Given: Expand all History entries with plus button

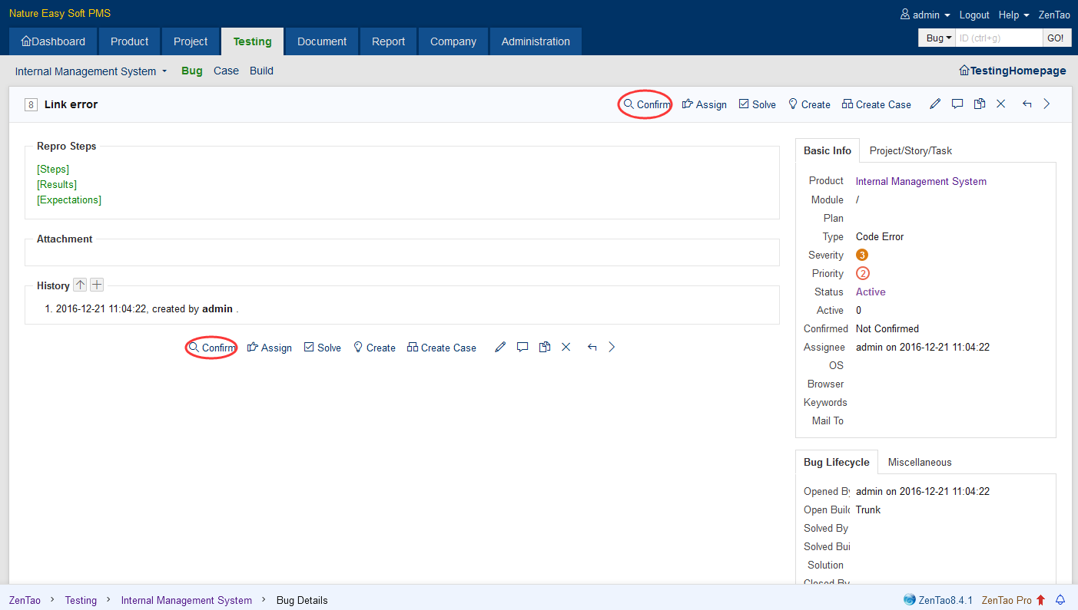Looking at the screenshot, I should [x=97, y=285].
